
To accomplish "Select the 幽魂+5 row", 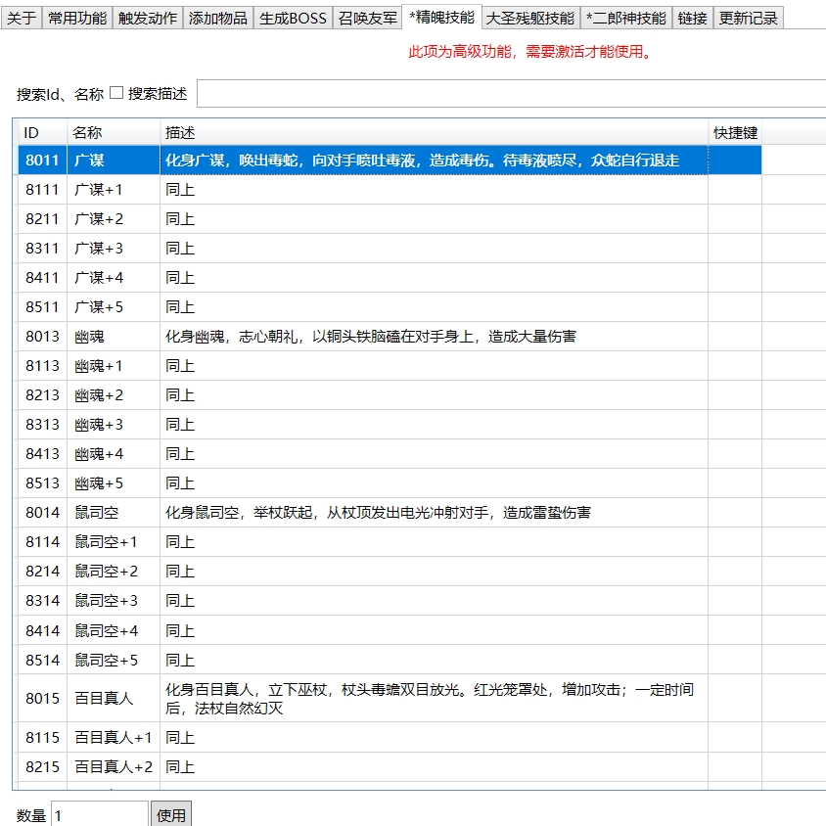I will [390, 483].
